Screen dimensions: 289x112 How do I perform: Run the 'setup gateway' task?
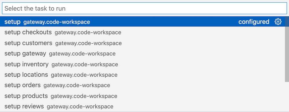(142, 54)
